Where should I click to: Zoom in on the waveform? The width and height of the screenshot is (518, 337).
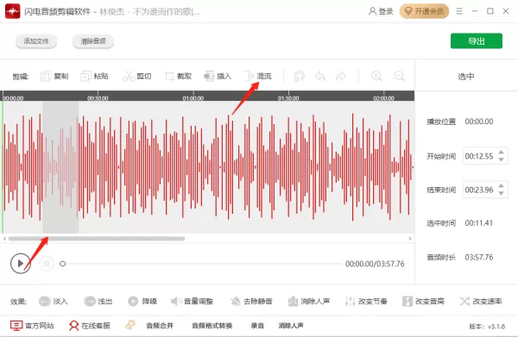(x=376, y=76)
